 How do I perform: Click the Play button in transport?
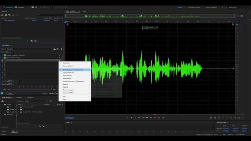coord(131,117)
